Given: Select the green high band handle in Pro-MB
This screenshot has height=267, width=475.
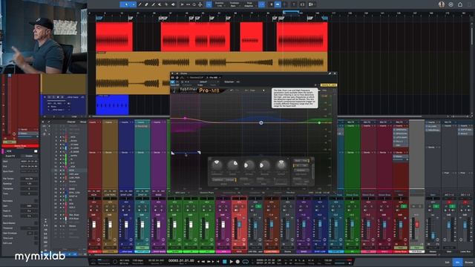Looking at the screenshot, I should point(319,122).
